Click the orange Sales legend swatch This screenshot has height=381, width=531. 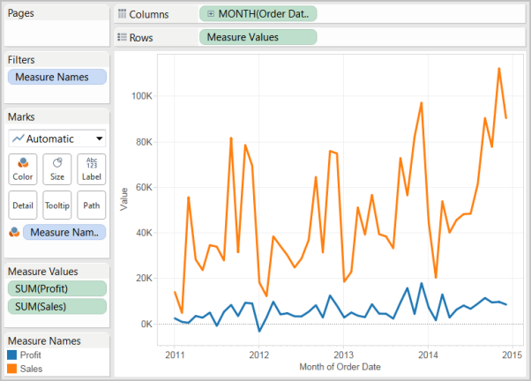(11, 369)
